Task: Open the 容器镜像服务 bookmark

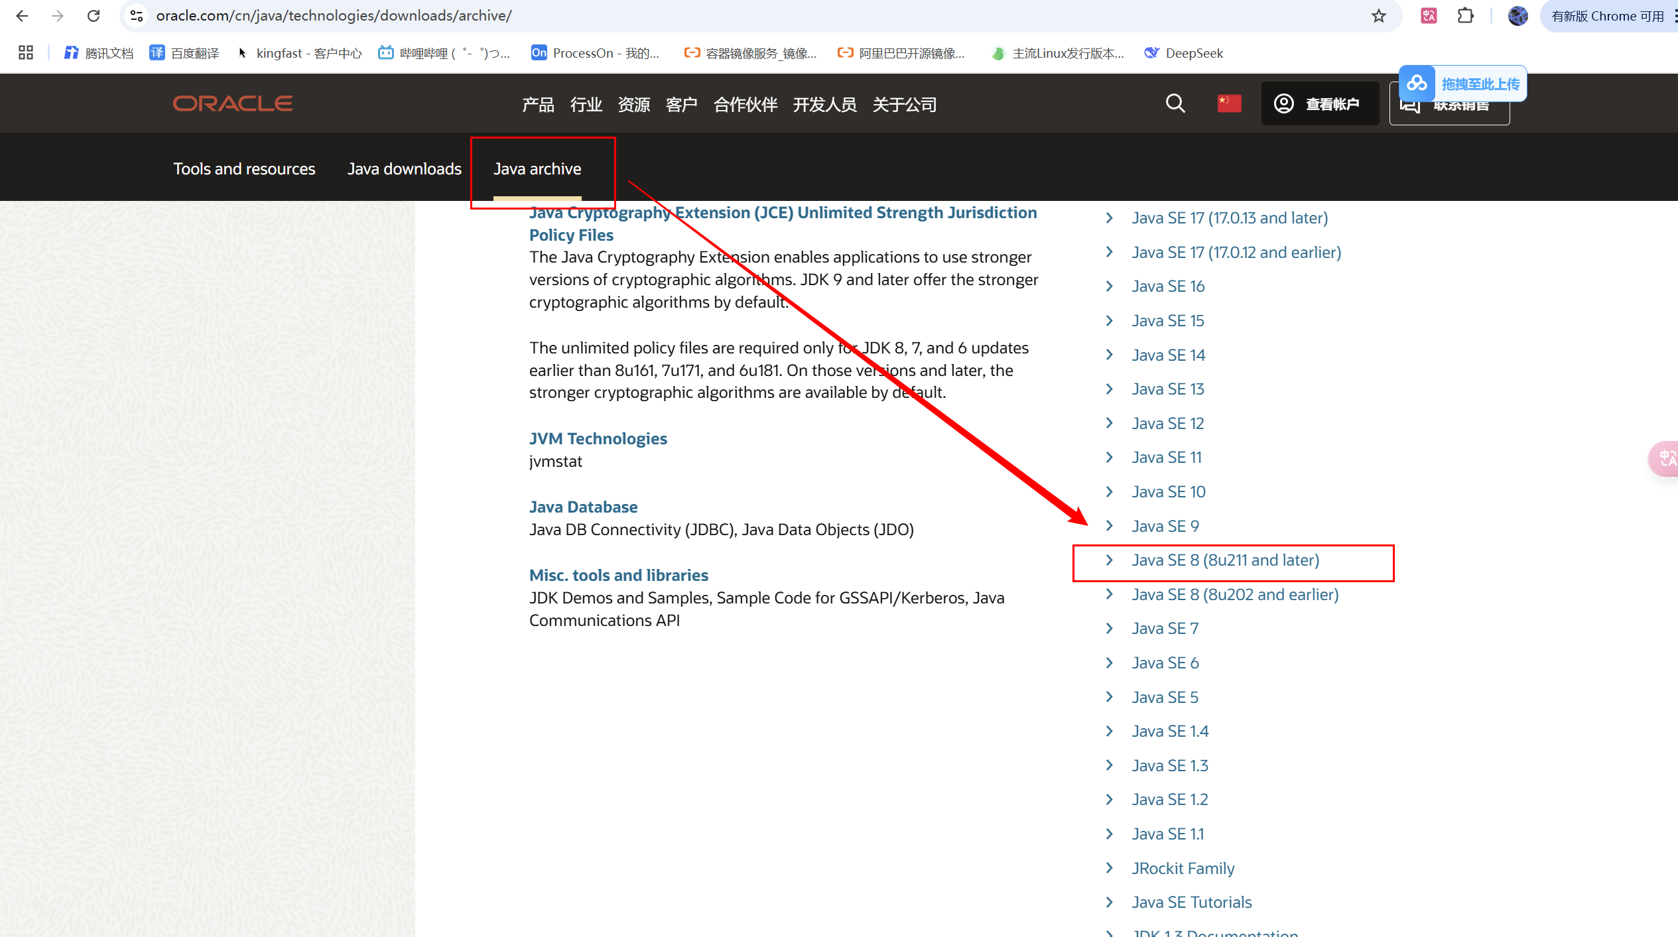Action: (750, 53)
